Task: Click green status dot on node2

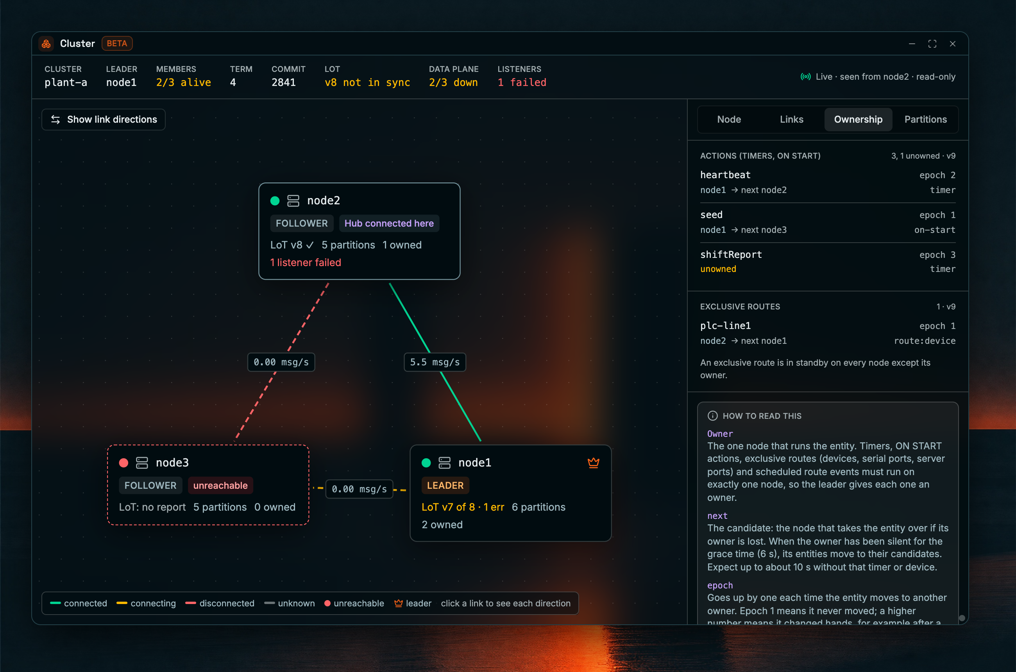Action: click(275, 200)
